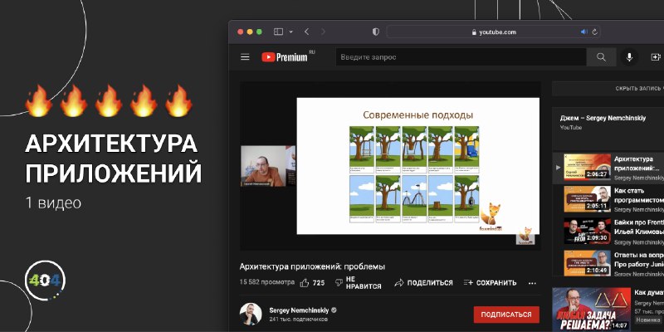Go back with Safari's back arrow
The height and width of the screenshot is (332, 664).
[x=307, y=32]
